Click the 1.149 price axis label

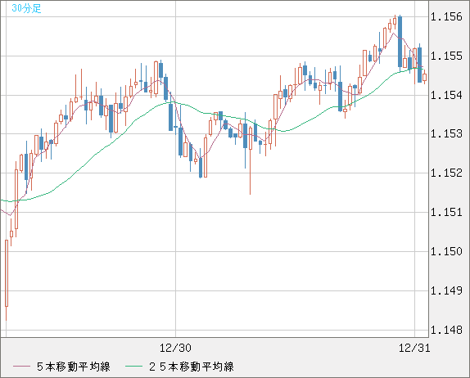pos(446,290)
